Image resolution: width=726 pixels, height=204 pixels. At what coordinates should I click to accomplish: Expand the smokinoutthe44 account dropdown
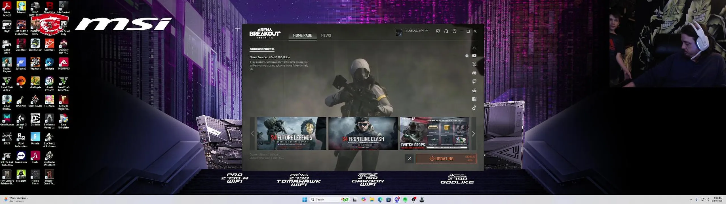click(x=416, y=31)
